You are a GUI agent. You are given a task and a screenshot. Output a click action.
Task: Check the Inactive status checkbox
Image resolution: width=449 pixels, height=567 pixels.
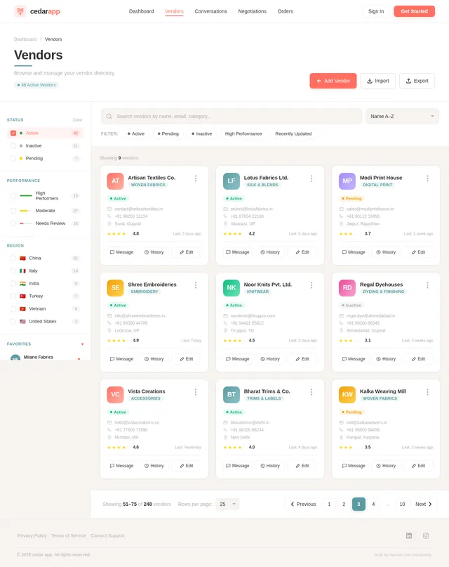coord(13,145)
